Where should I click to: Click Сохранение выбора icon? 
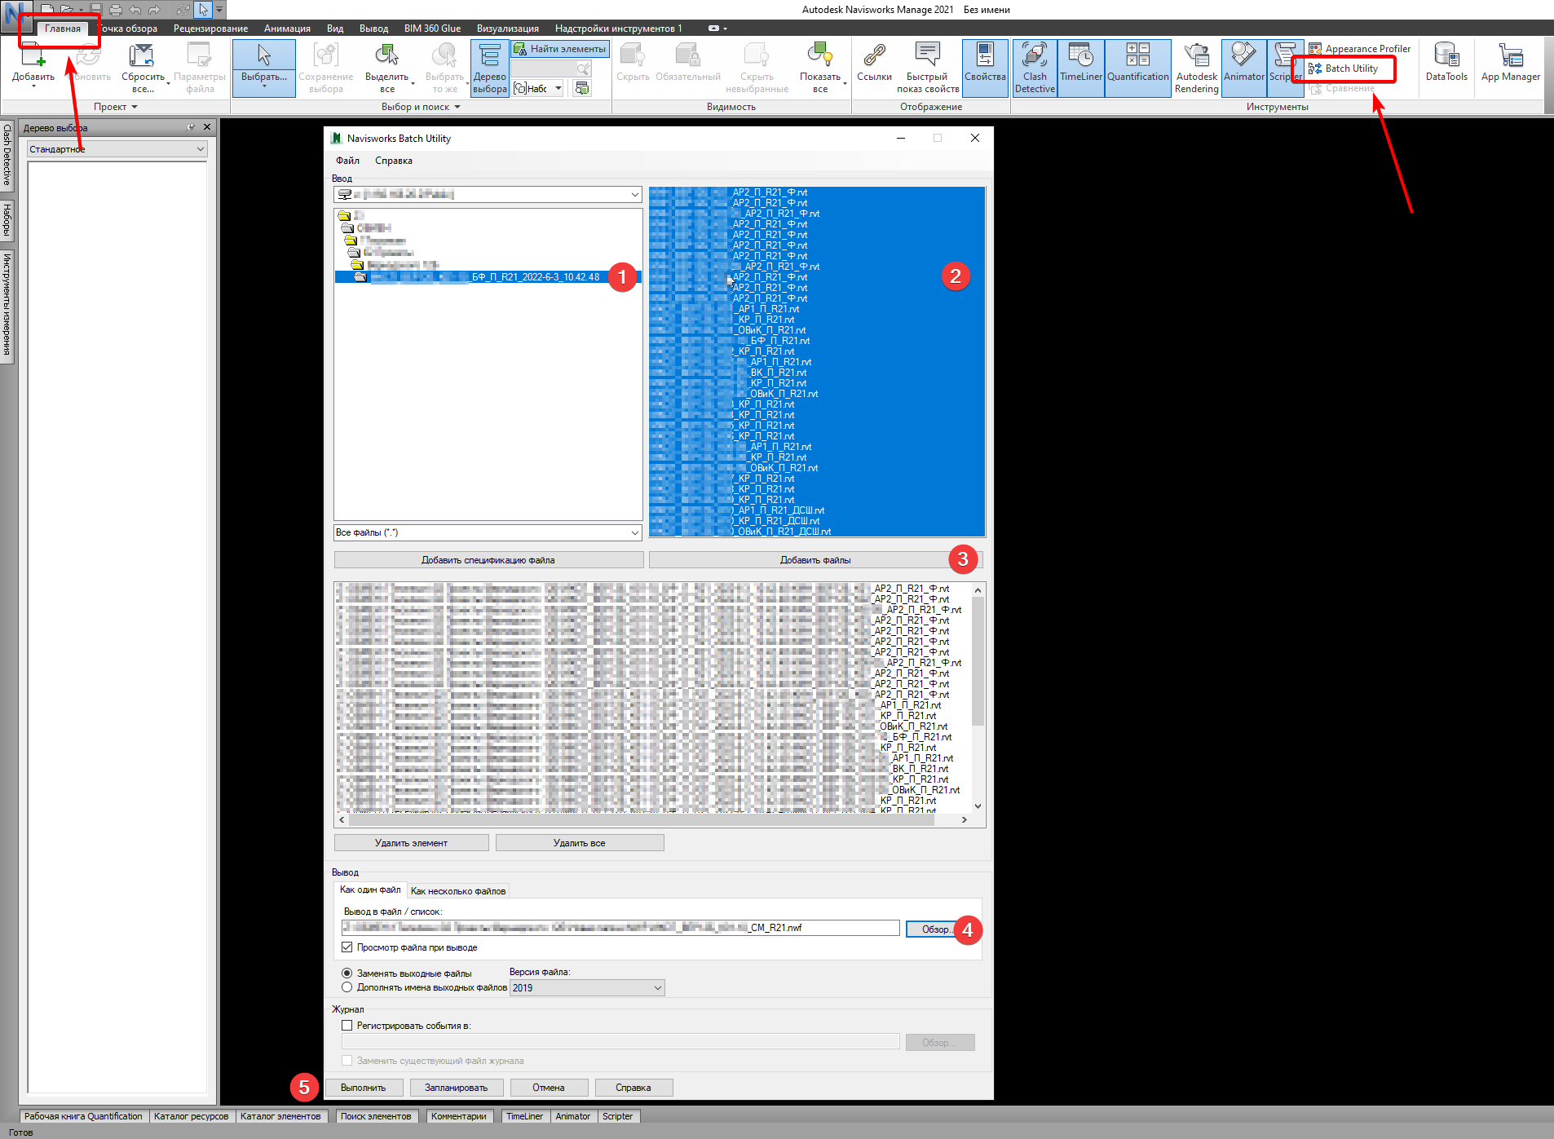click(x=325, y=68)
